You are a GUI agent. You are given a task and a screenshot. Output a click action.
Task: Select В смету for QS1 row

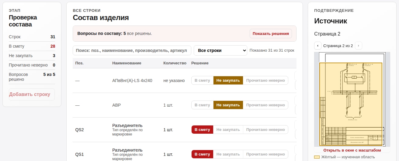(x=202, y=154)
